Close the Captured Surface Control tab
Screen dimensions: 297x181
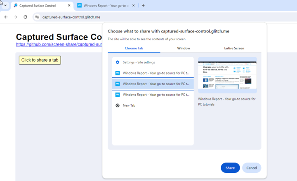[69, 5]
